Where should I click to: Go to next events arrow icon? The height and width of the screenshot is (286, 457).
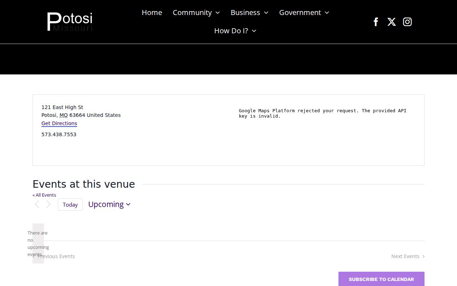pyautogui.click(x=48, y=204)
